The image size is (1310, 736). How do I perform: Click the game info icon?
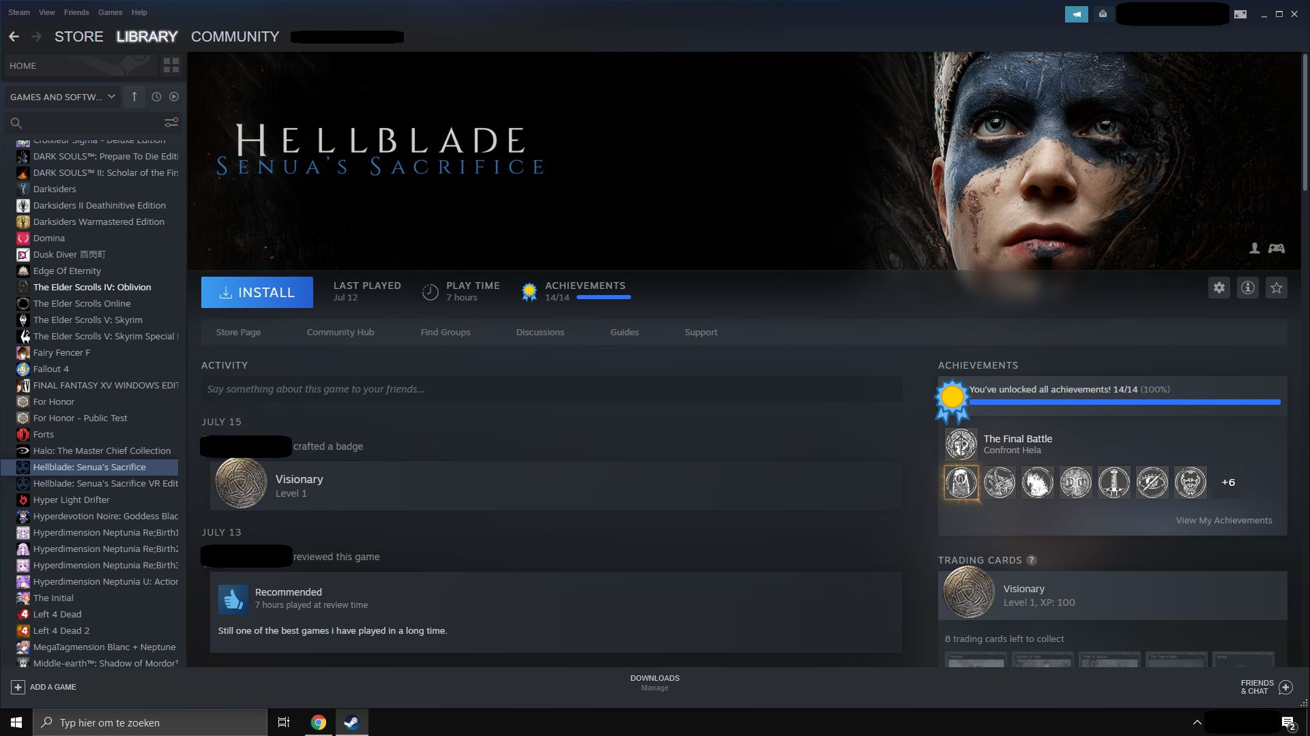pos(1247,288)
